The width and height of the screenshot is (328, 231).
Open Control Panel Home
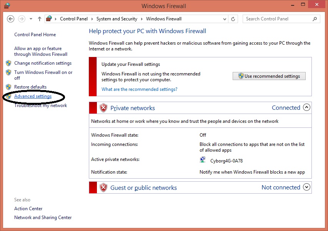pos(35,35)
